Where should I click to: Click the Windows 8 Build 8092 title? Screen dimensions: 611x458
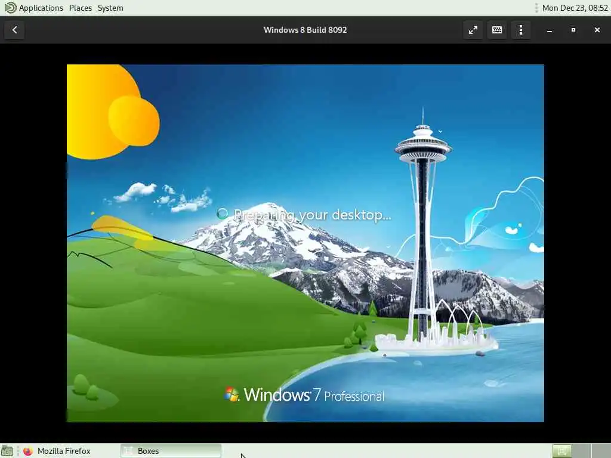[x=305, y=30]
